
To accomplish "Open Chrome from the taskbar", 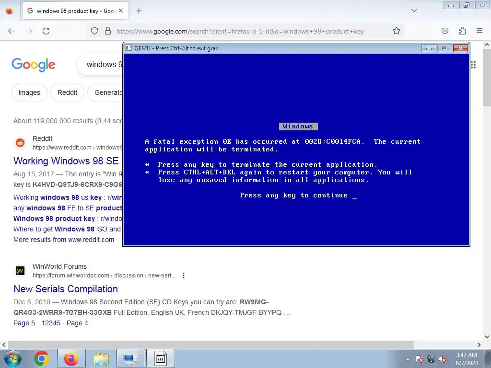I will [42, 358].
